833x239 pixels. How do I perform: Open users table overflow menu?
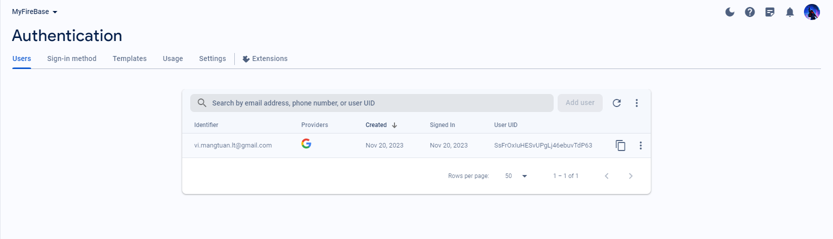click(x=637, y=103)
